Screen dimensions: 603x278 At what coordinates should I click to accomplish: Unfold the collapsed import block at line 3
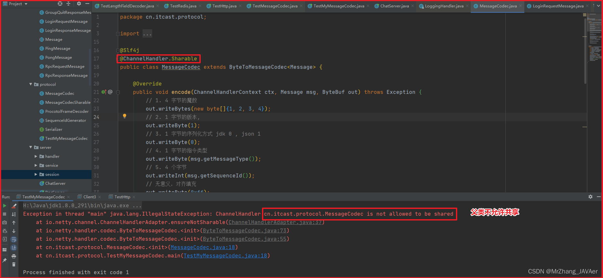coord(118,33)
